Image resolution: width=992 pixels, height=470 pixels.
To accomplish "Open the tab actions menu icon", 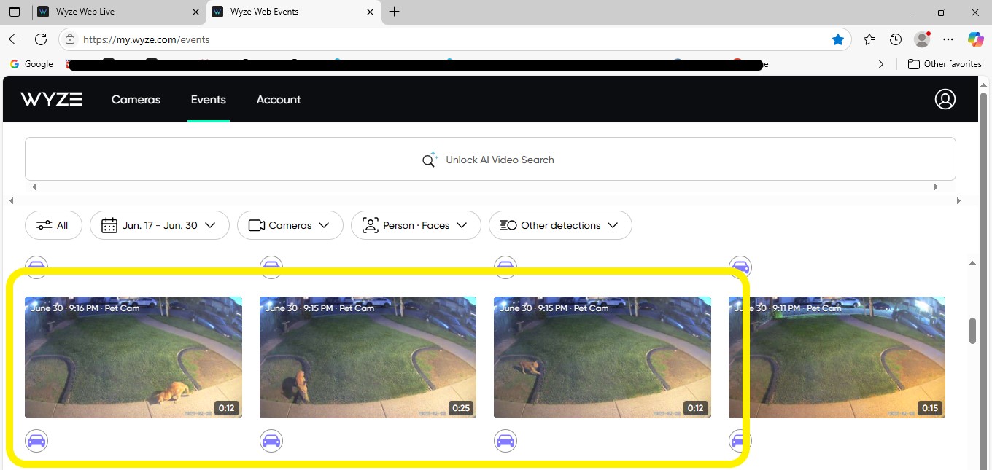I will coord(15,12).
